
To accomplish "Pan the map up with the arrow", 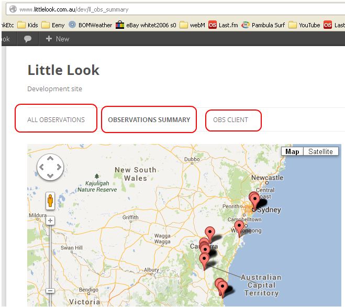I will click(x=50, y=158).
